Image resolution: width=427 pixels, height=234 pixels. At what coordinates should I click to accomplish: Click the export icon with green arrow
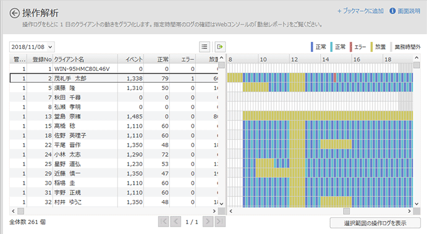[x=220, y=47]
